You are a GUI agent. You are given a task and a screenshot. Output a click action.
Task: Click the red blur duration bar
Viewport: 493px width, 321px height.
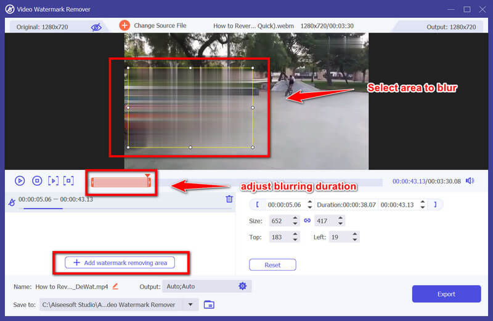(121, 182)
